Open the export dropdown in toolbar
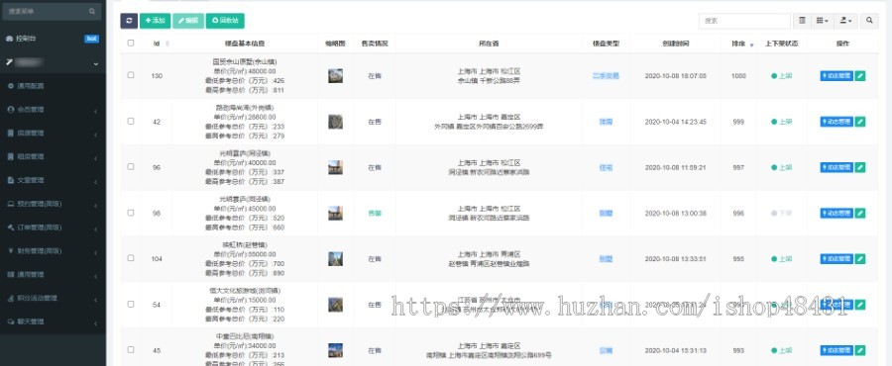Viewport: 892px width, 366px height. coord(845,21)
